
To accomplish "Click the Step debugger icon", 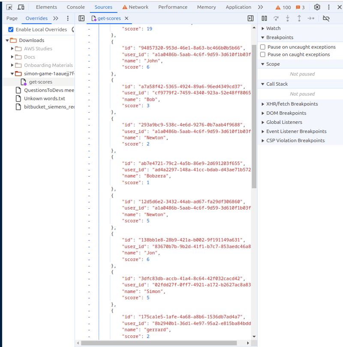I will click(x=311, y=18).
